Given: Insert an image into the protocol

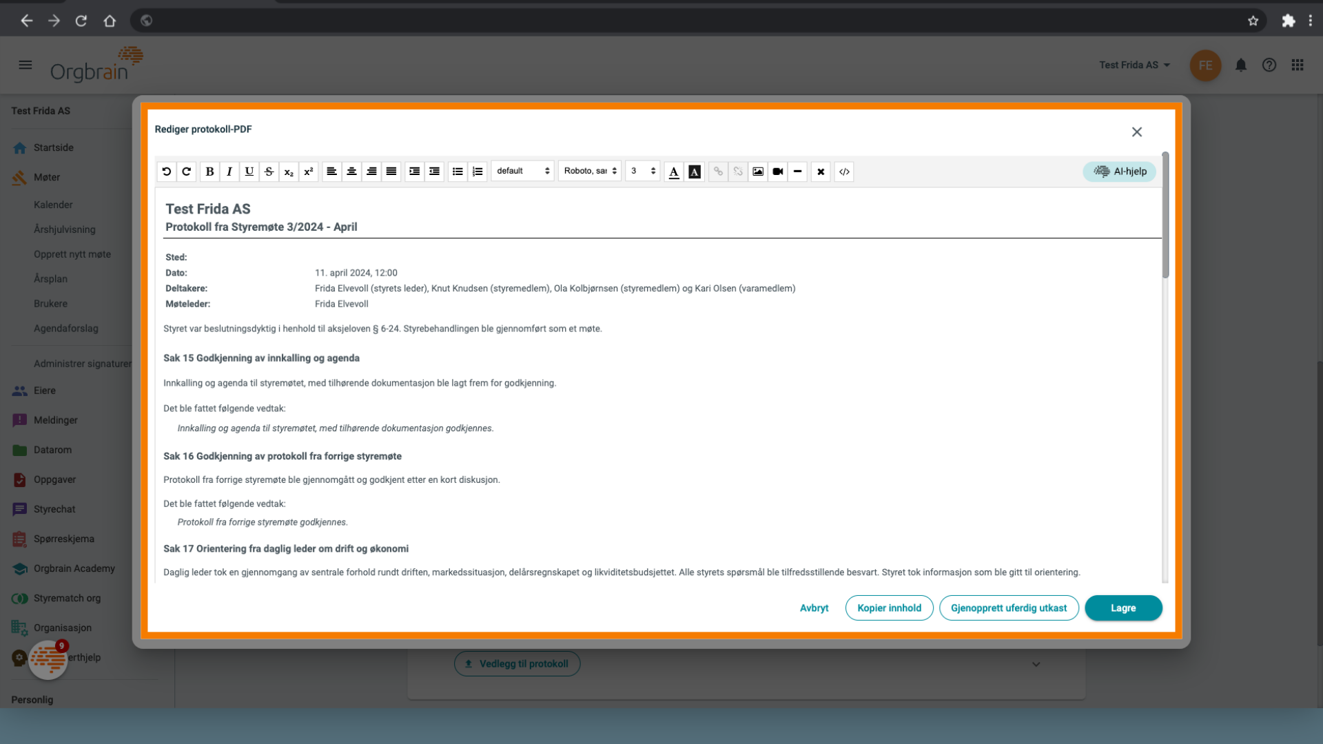Looking at the screenshot, I should tap(758, 172).
